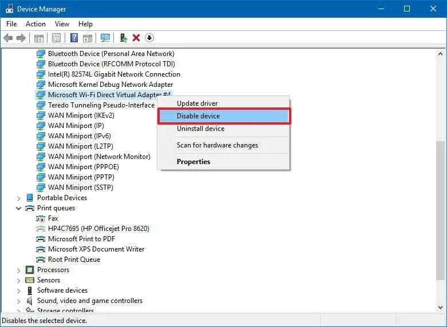Click the Software devices icon

point(30,290)
